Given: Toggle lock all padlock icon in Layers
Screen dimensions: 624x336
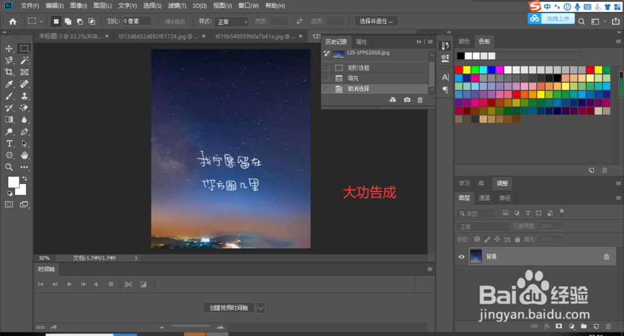Looking at the screenshot, I should coord(517,239).
